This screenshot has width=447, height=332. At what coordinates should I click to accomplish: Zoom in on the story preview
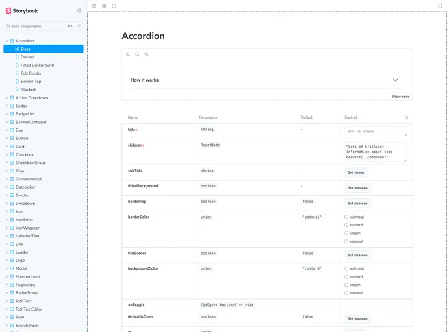tap(128, 54)
